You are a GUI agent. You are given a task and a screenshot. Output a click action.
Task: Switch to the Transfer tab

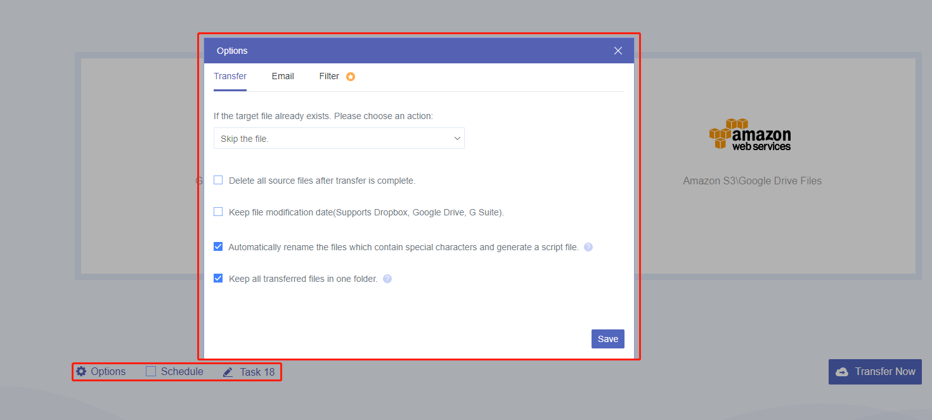click(x=230, y=76)
